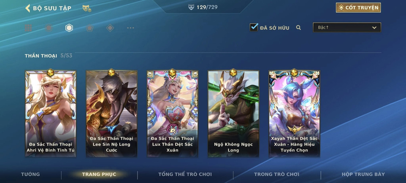Switch to the Tổng Thể Trò Chơi tab
Screen dimensions: 406x183
[185, 174]
